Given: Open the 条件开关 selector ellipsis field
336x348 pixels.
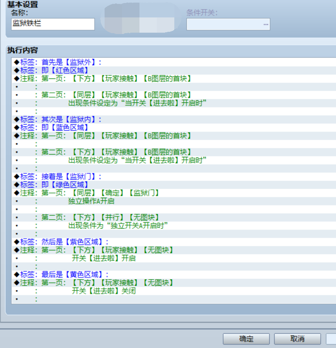Looking at the screenshot, I should tap(228, 24).
